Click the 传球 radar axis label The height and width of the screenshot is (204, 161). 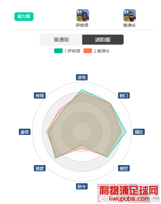pyautogui.click(x=39, y=96)
